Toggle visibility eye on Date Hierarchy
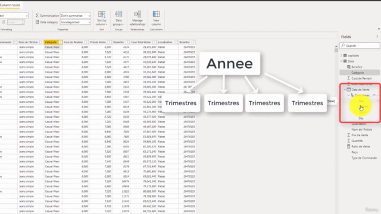This screenshot has height=214, width=381. coord(374,95)
